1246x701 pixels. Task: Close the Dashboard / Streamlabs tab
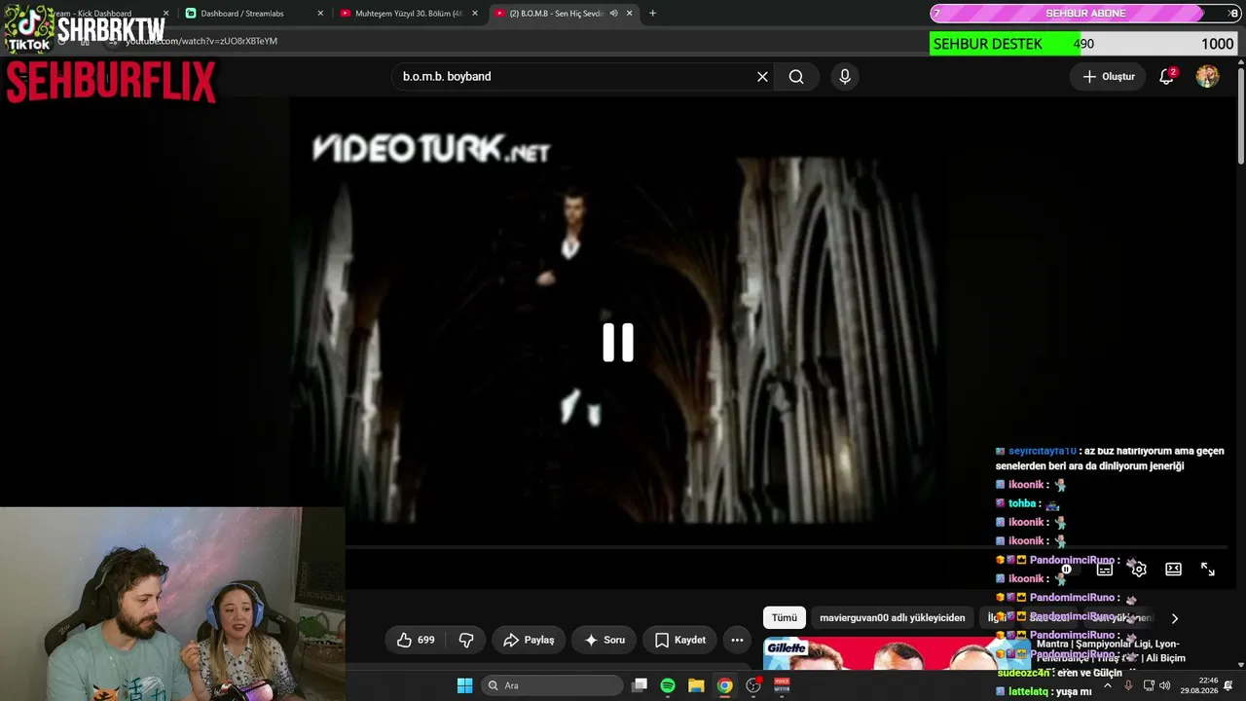coord(320,14)
